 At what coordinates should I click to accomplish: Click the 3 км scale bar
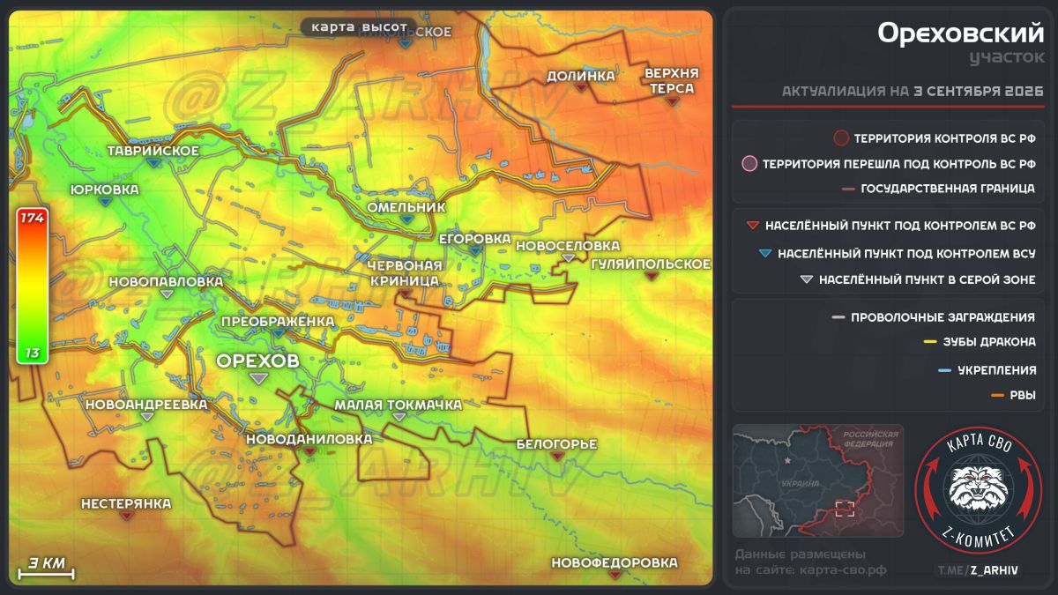[46, 569]
